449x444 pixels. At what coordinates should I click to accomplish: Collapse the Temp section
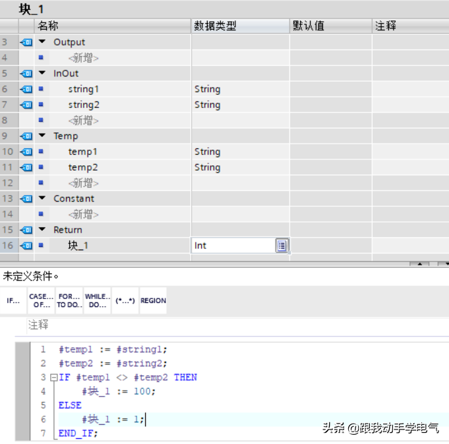(42, 136)
